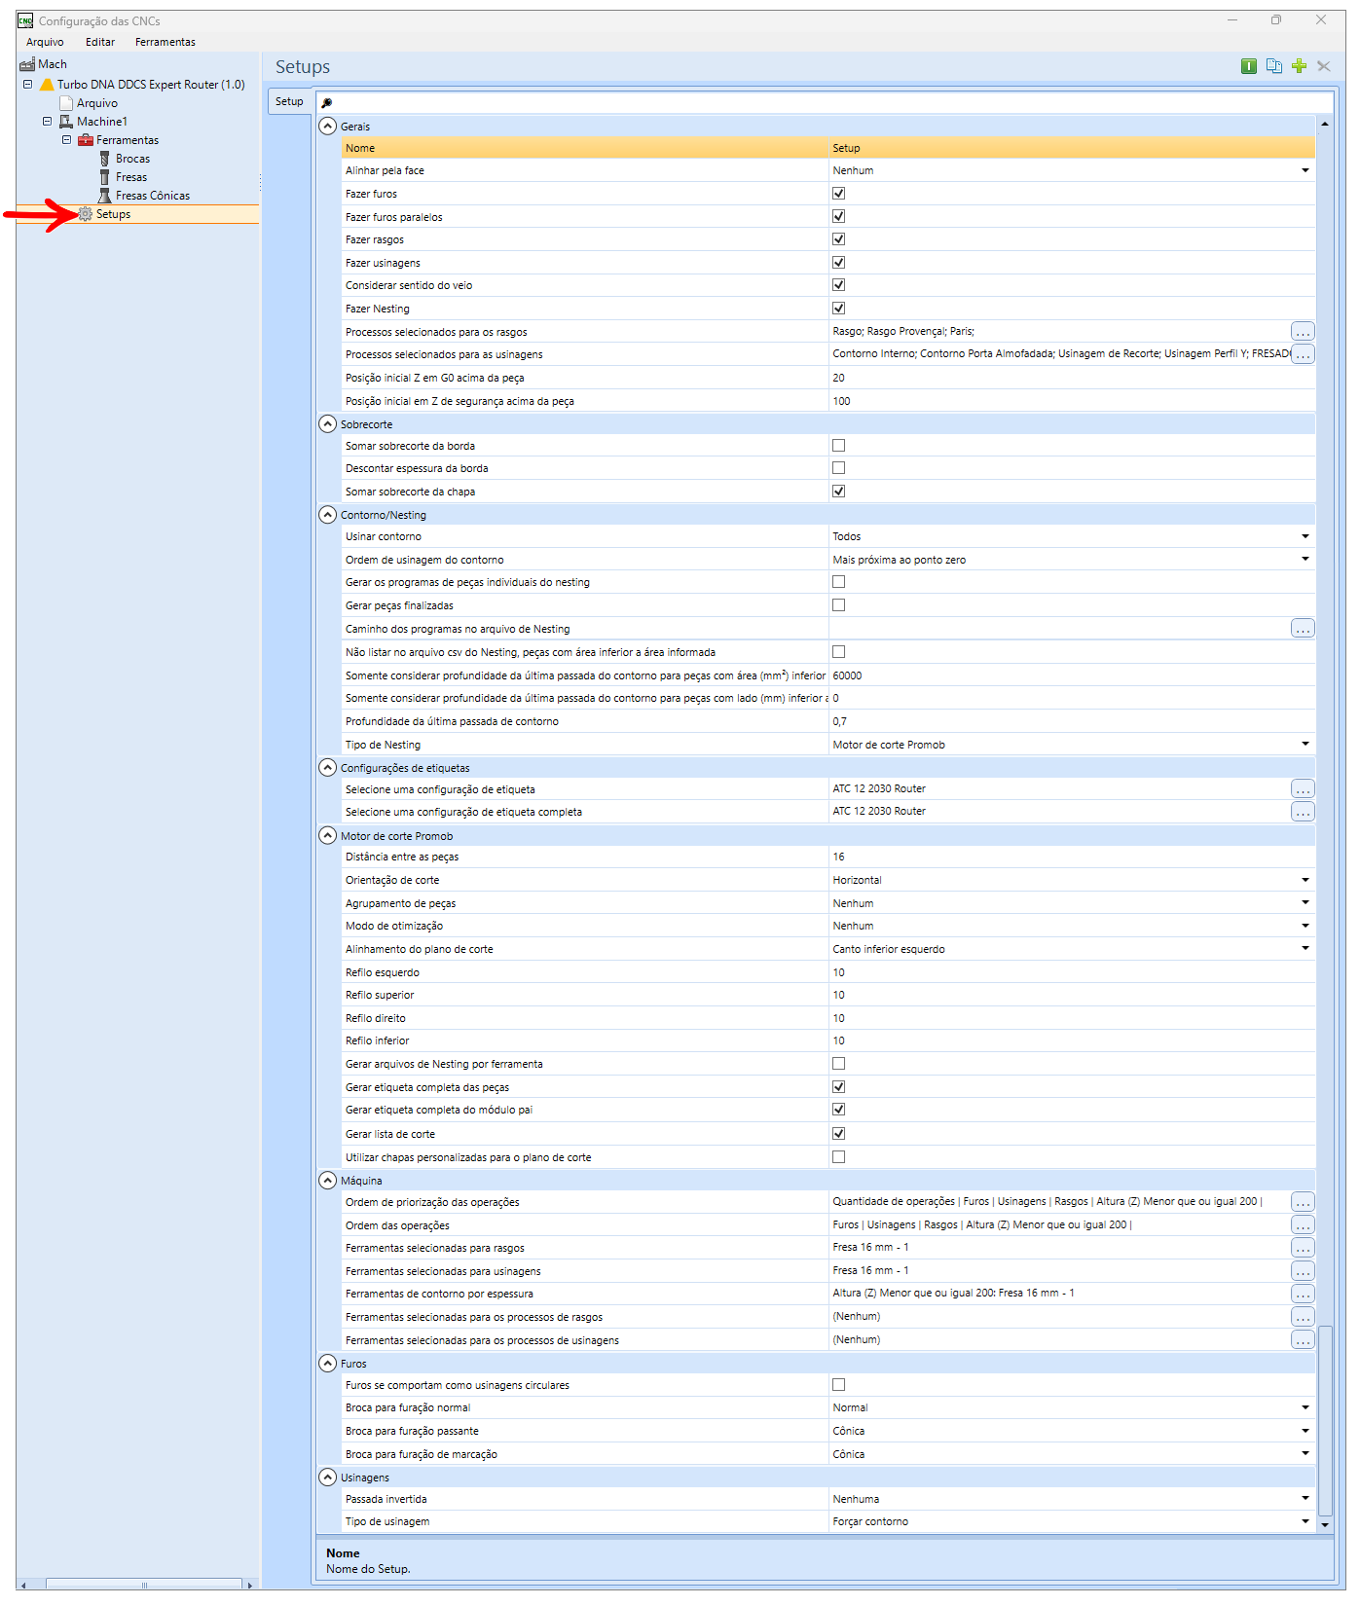Open Alinhar pela face dropdown
This screenshot has height=1606, width=1360.
tap(1305, 170)
